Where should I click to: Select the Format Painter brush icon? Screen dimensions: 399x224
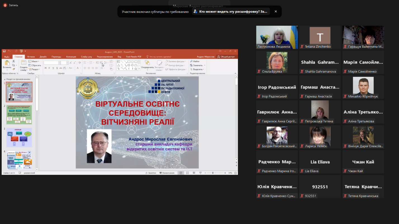pos(13,69)
